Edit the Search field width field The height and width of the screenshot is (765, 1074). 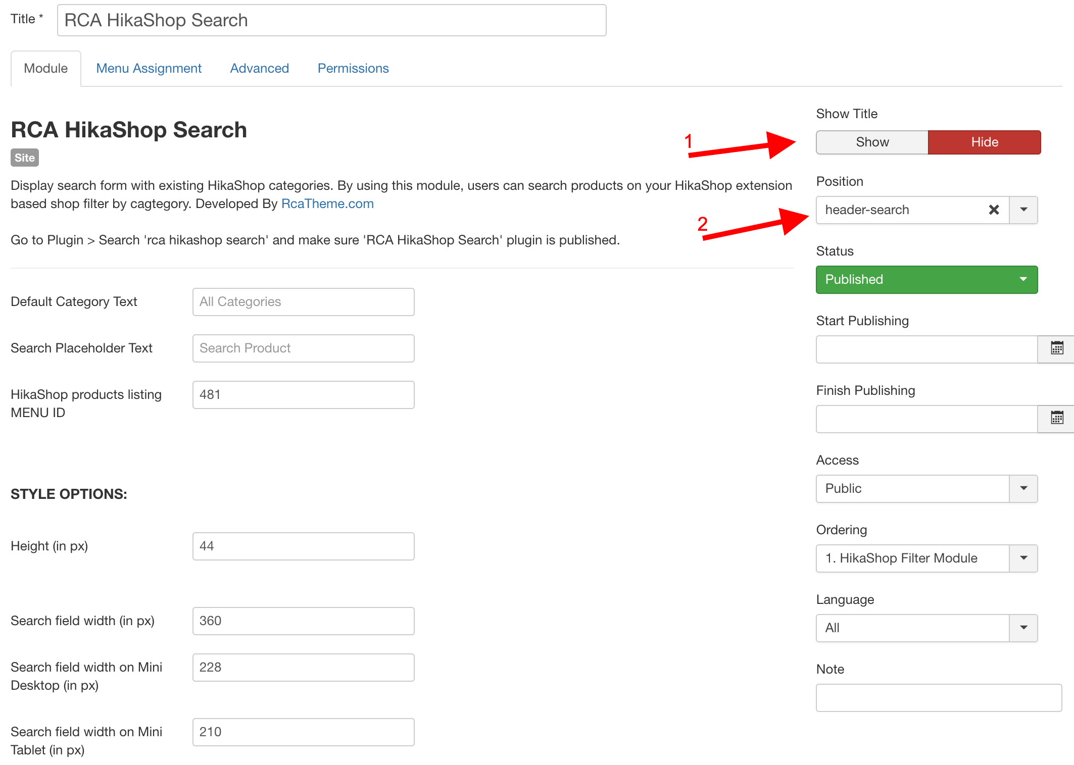pyautogui.click(x=303, y=621)
